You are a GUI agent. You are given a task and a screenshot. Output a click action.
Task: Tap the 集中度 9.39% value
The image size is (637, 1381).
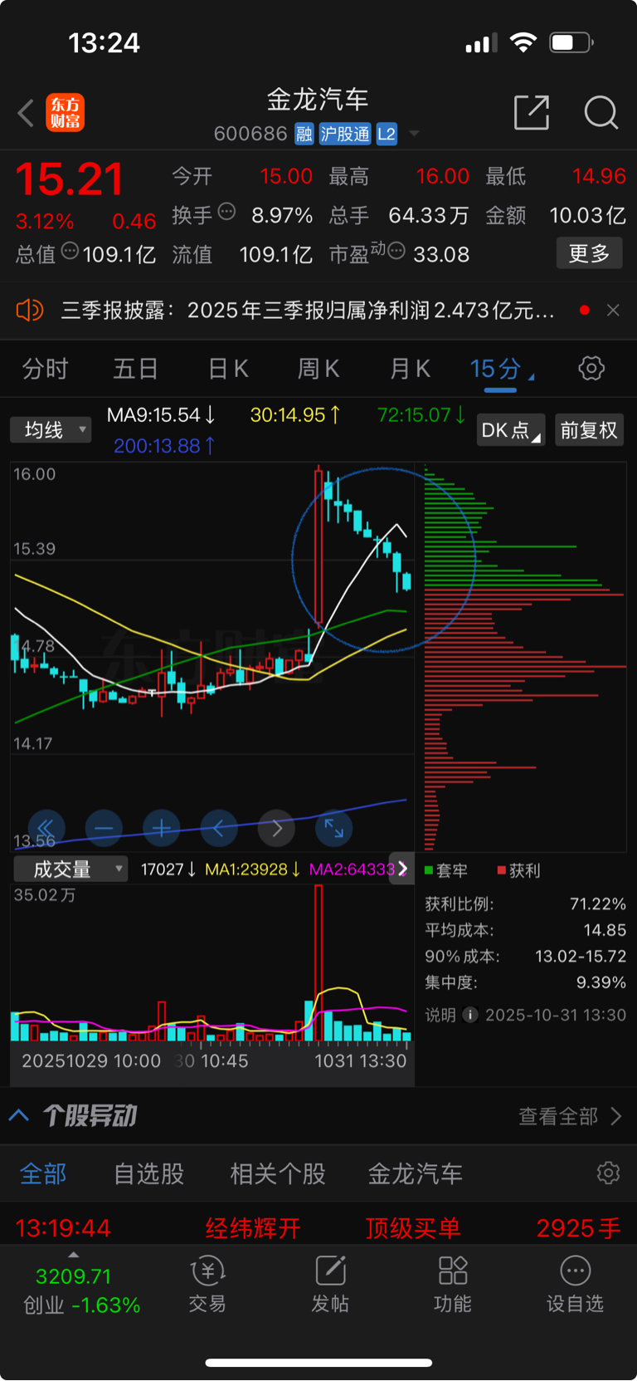[x=601, y=982]
